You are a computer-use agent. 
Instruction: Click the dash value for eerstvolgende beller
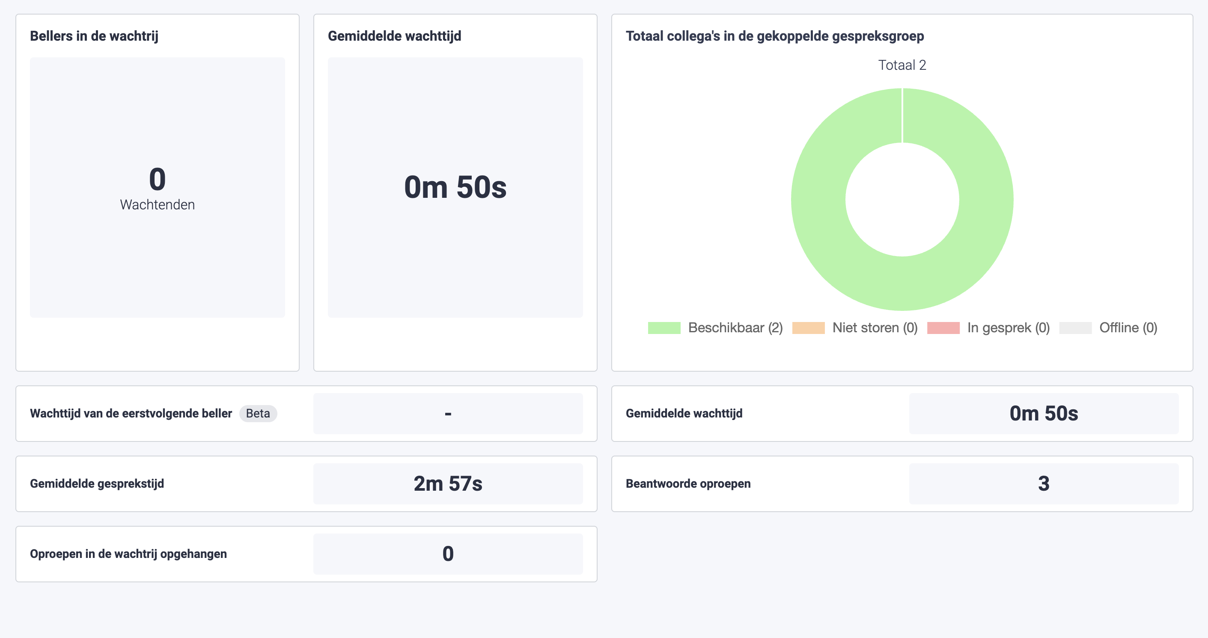pos(448,413)
